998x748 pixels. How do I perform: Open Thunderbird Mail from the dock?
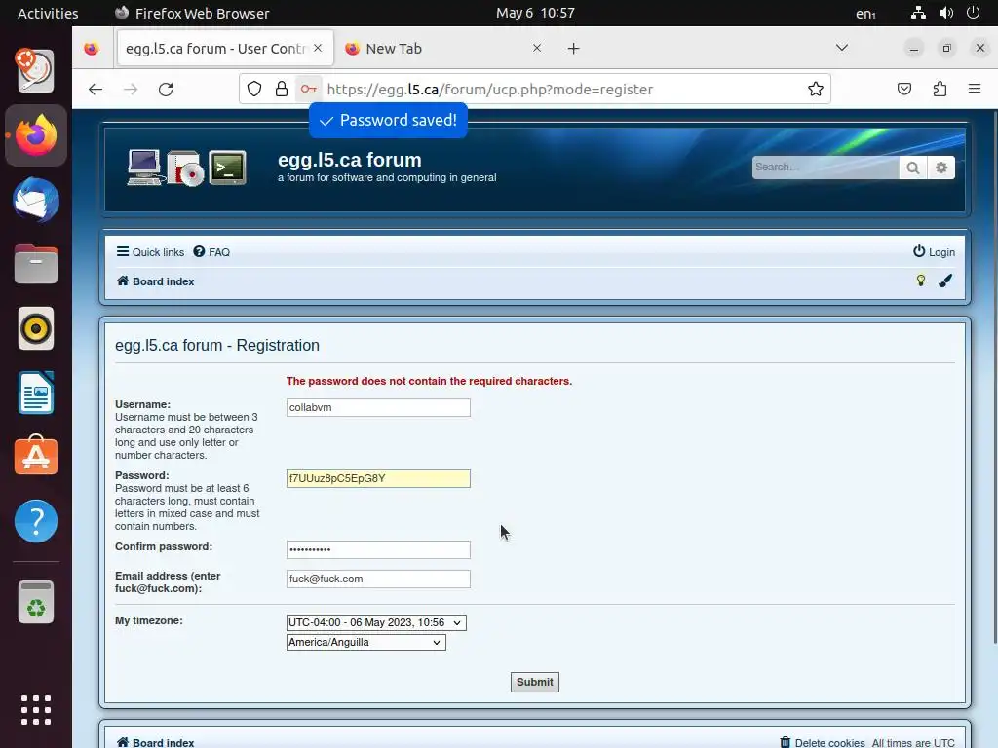tap(36, 201)
